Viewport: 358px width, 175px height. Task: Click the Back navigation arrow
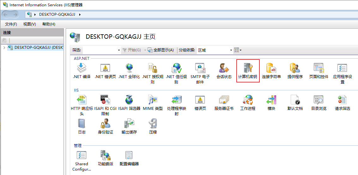click(5, 14)
